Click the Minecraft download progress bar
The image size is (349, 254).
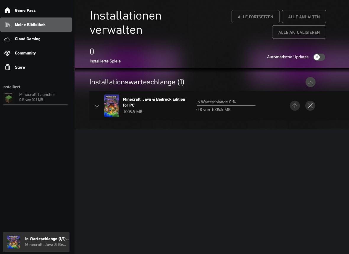(226, 106)
